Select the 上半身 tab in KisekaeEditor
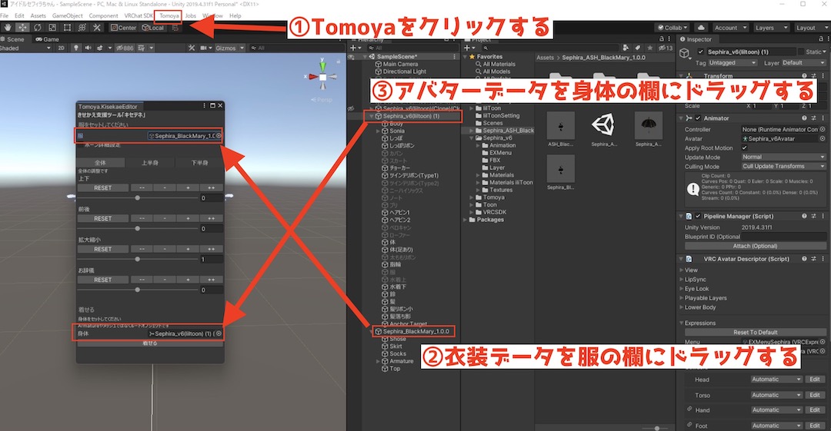The image size is (831, 431). click(x=150, y=163)
